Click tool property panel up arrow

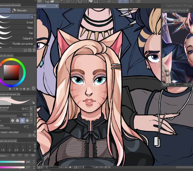click(x=35, y=107)
